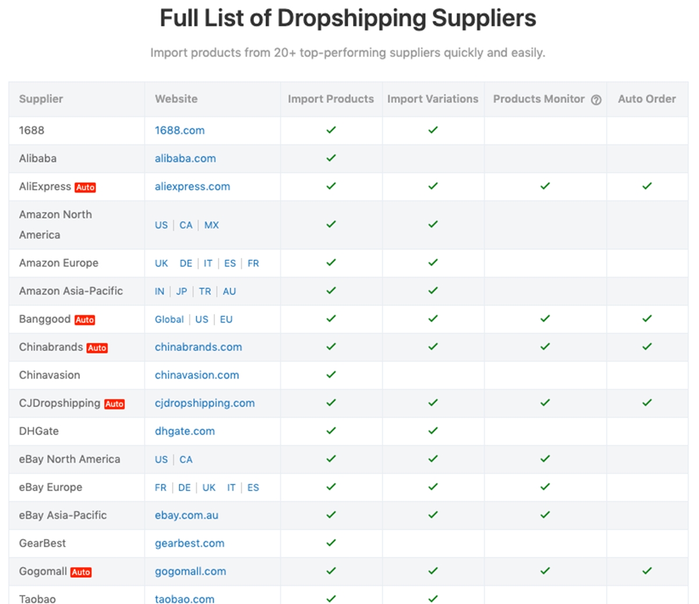Open the alibaba.com link
The width and height of the screenshot is (699, 604).
click(185, 158)
